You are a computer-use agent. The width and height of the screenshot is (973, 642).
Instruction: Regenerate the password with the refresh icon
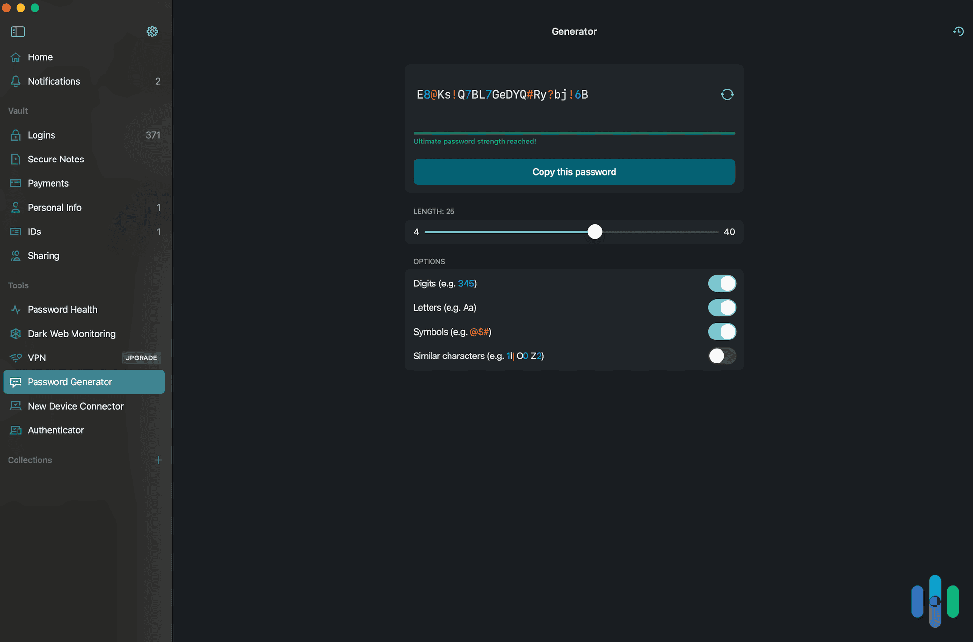(x=727, y=94)
